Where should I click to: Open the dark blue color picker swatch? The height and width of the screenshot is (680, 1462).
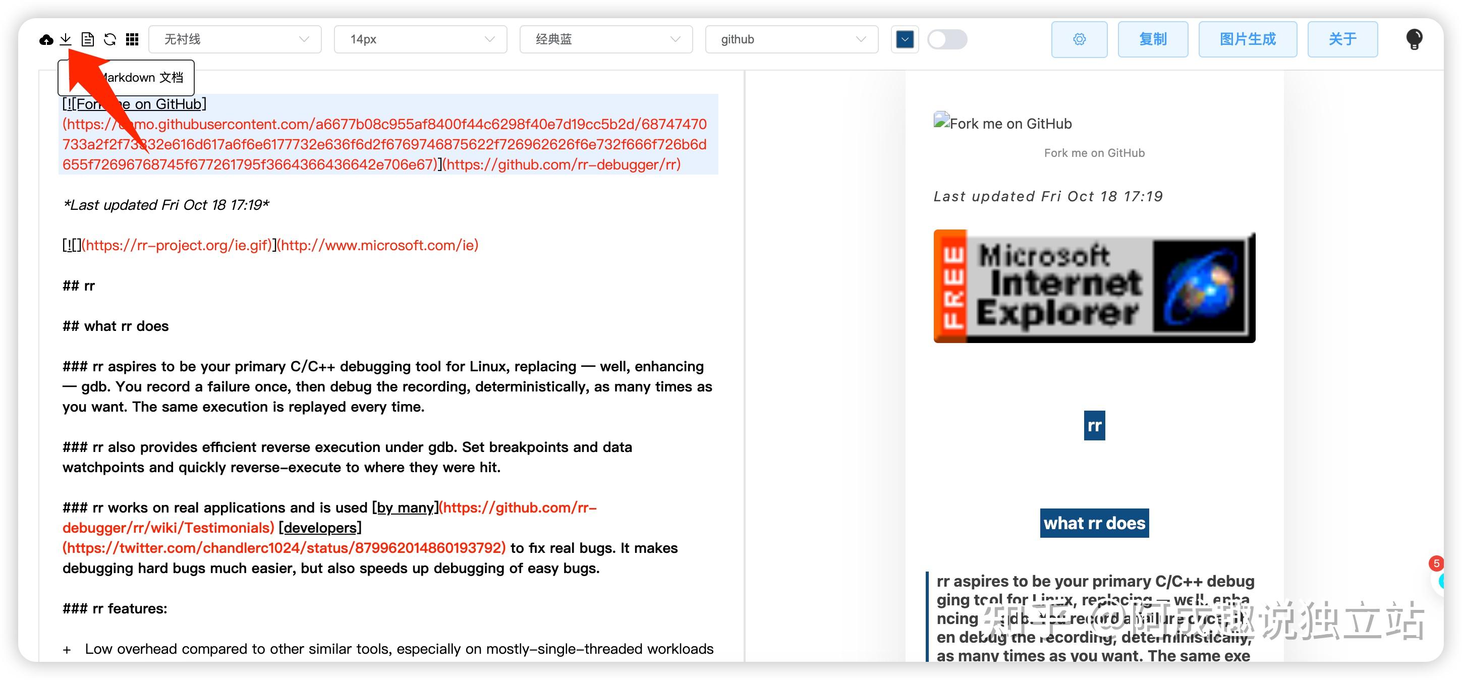click(x=905, y=39)
